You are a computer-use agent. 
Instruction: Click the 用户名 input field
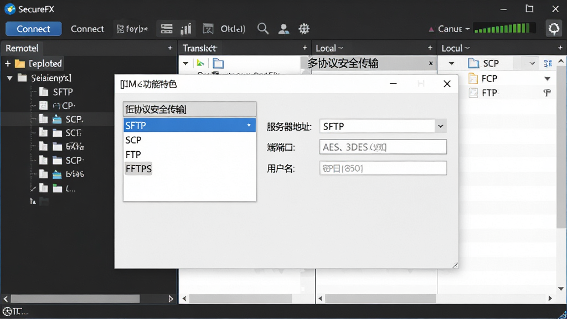pos(383,168)
